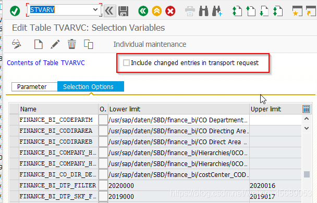
Task: Check Include changed entries in transport request
Action: pos(126,63)
